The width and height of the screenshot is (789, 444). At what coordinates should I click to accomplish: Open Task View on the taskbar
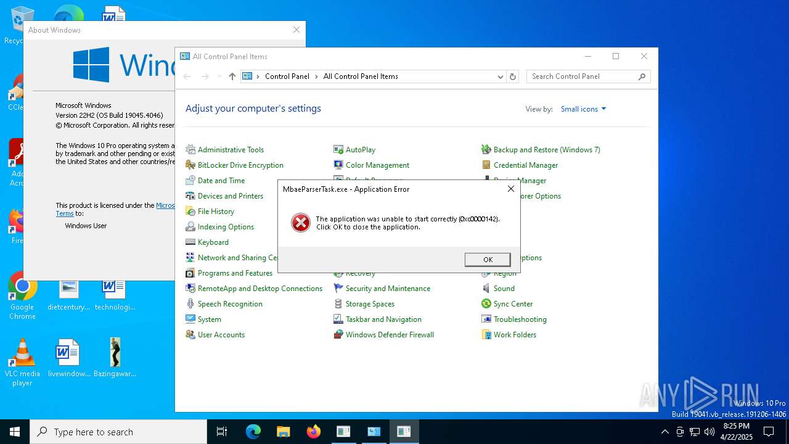222,432
